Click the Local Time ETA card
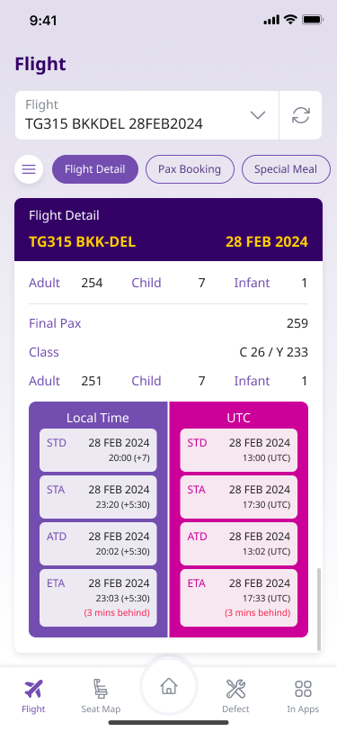 click(98, 598)
